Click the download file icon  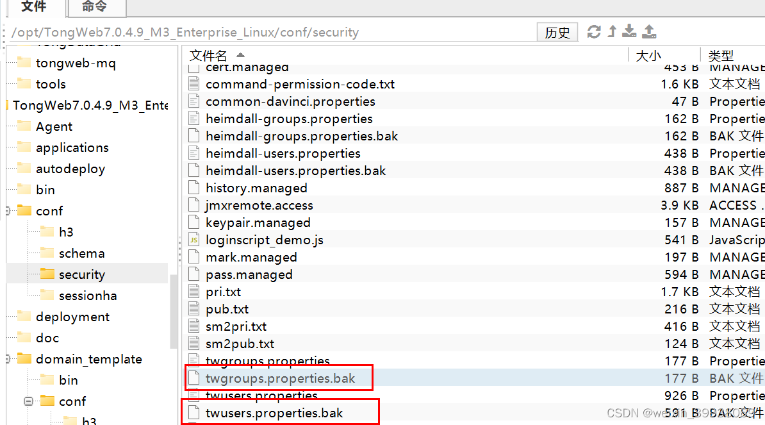point(629,31)
